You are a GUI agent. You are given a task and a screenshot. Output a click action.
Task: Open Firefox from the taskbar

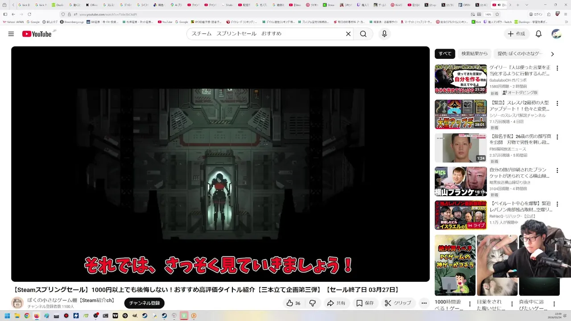click(x=37, y=316)
